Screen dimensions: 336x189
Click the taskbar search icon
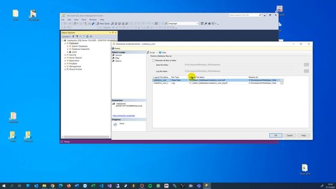[12, 186]
